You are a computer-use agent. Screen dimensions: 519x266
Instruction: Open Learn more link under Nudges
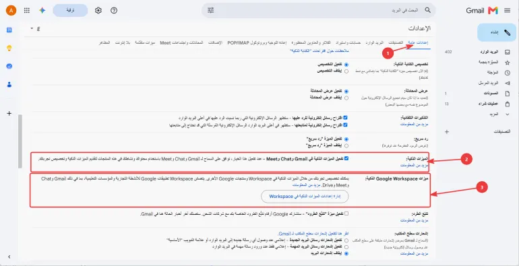click(414, 124)
